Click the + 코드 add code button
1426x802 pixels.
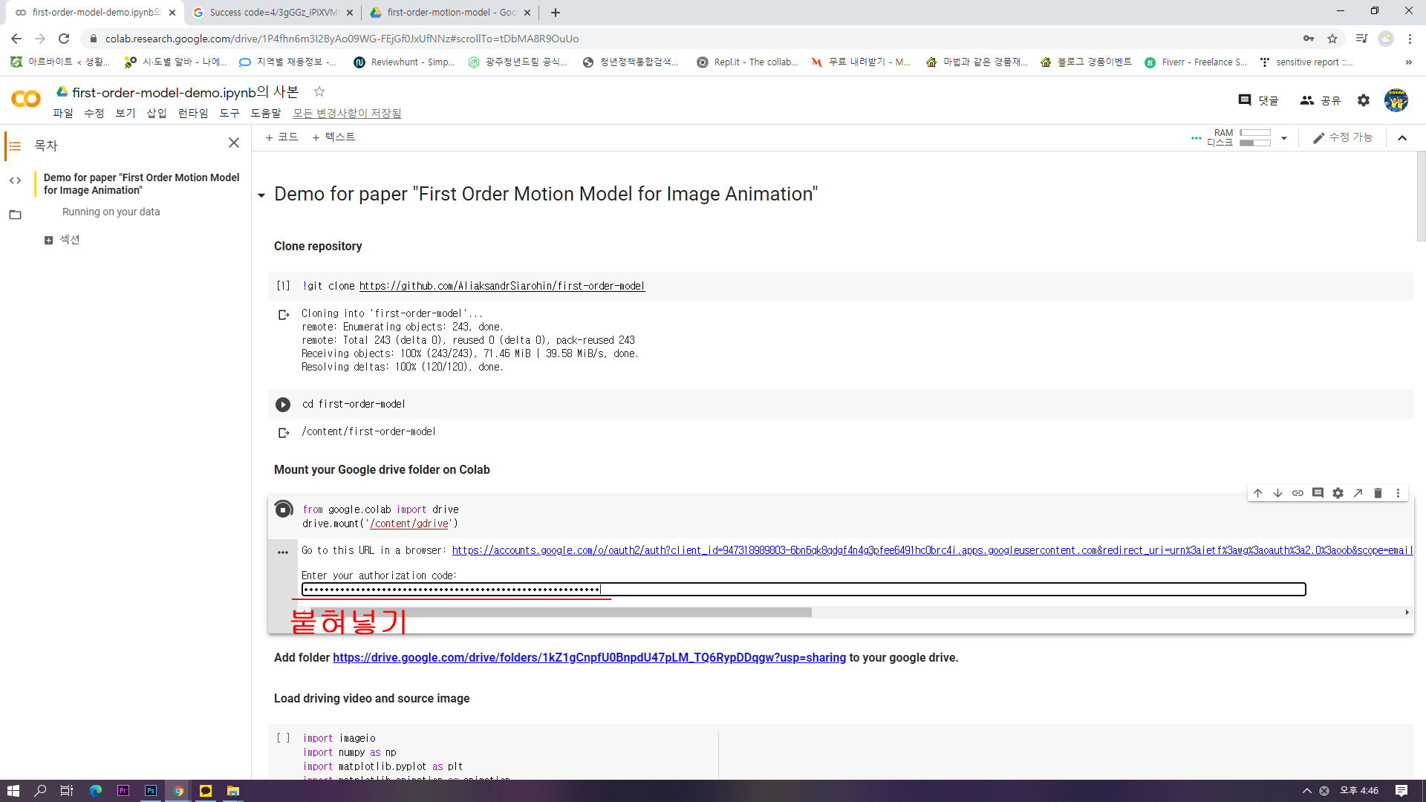click(x=281, y=137)
